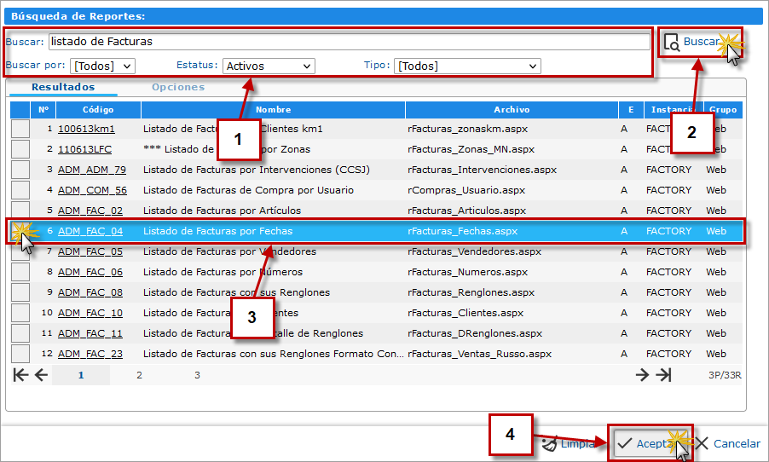Open the 'Buscar por' dropdown
This screenshot has height=462, width=769.
(x=102, y=66)
